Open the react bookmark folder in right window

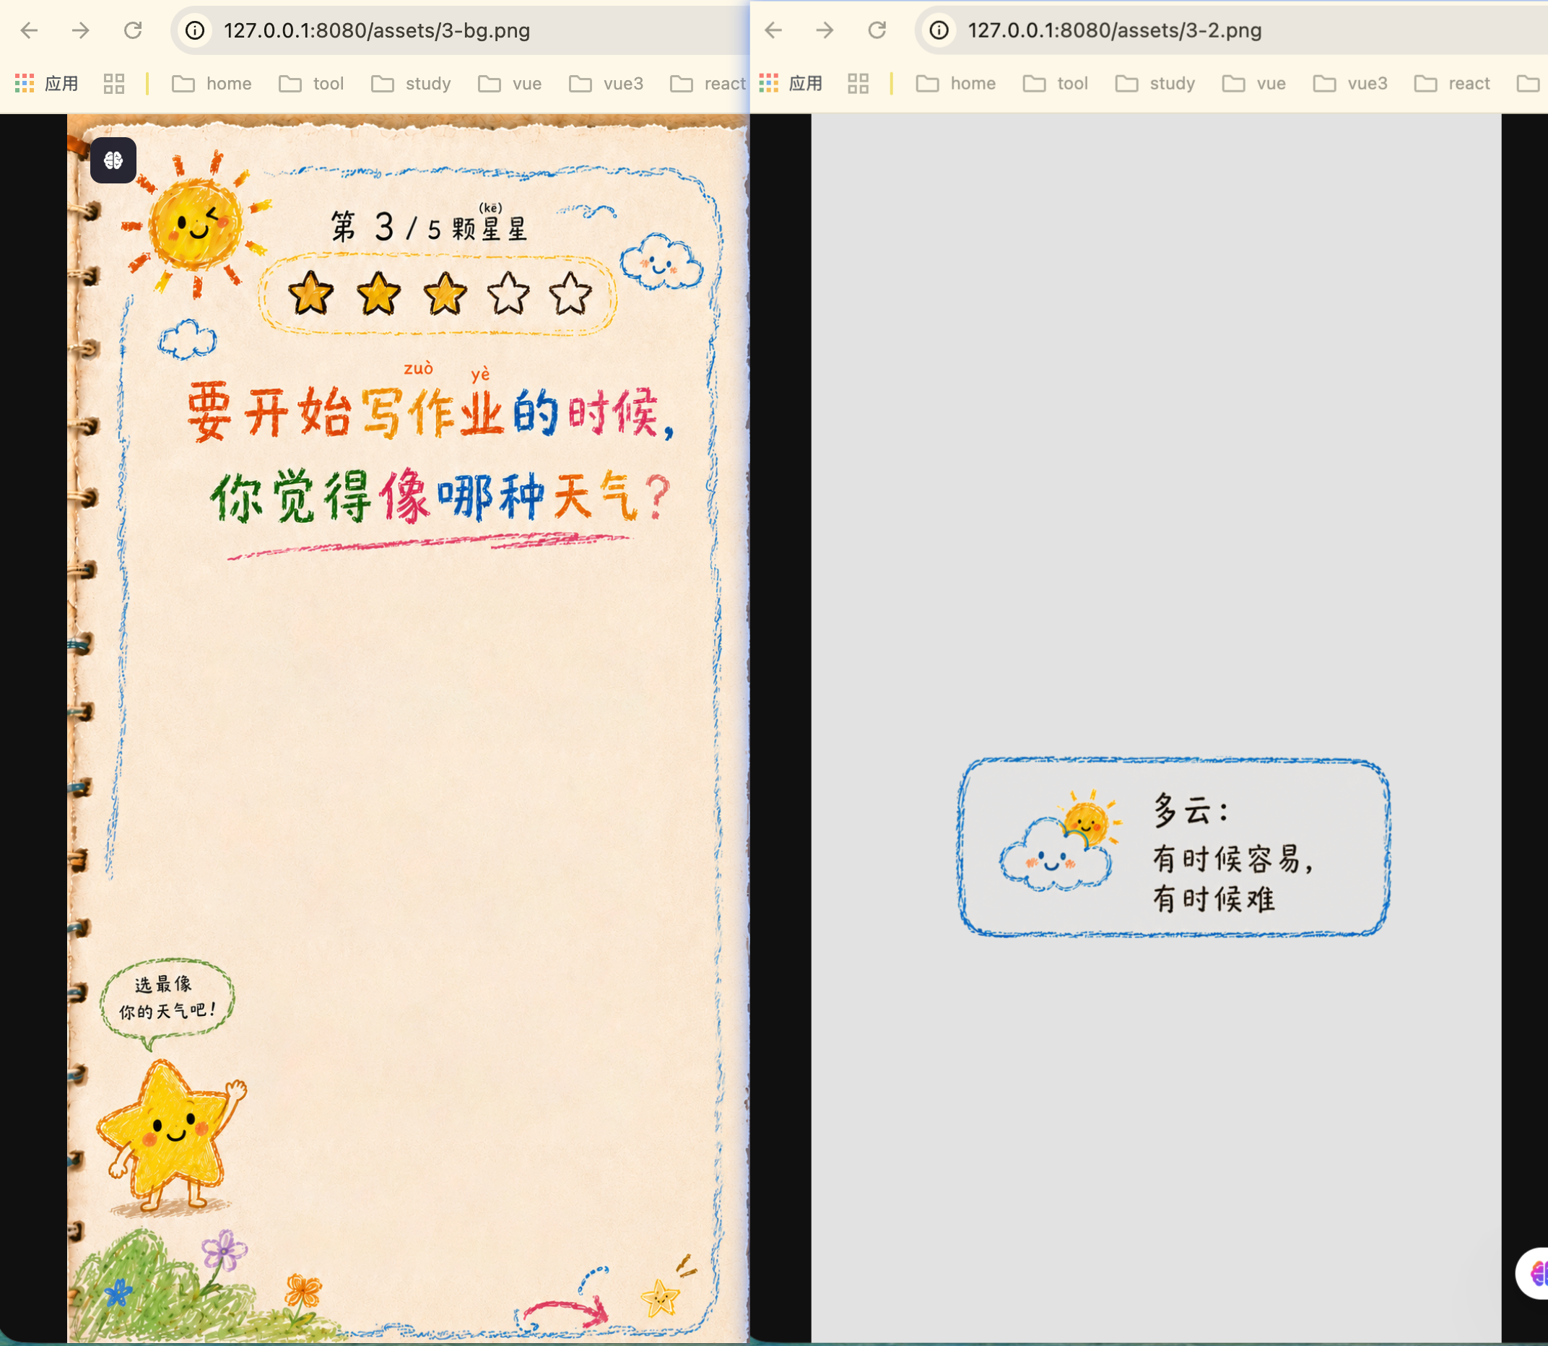tap(1452, 83)
